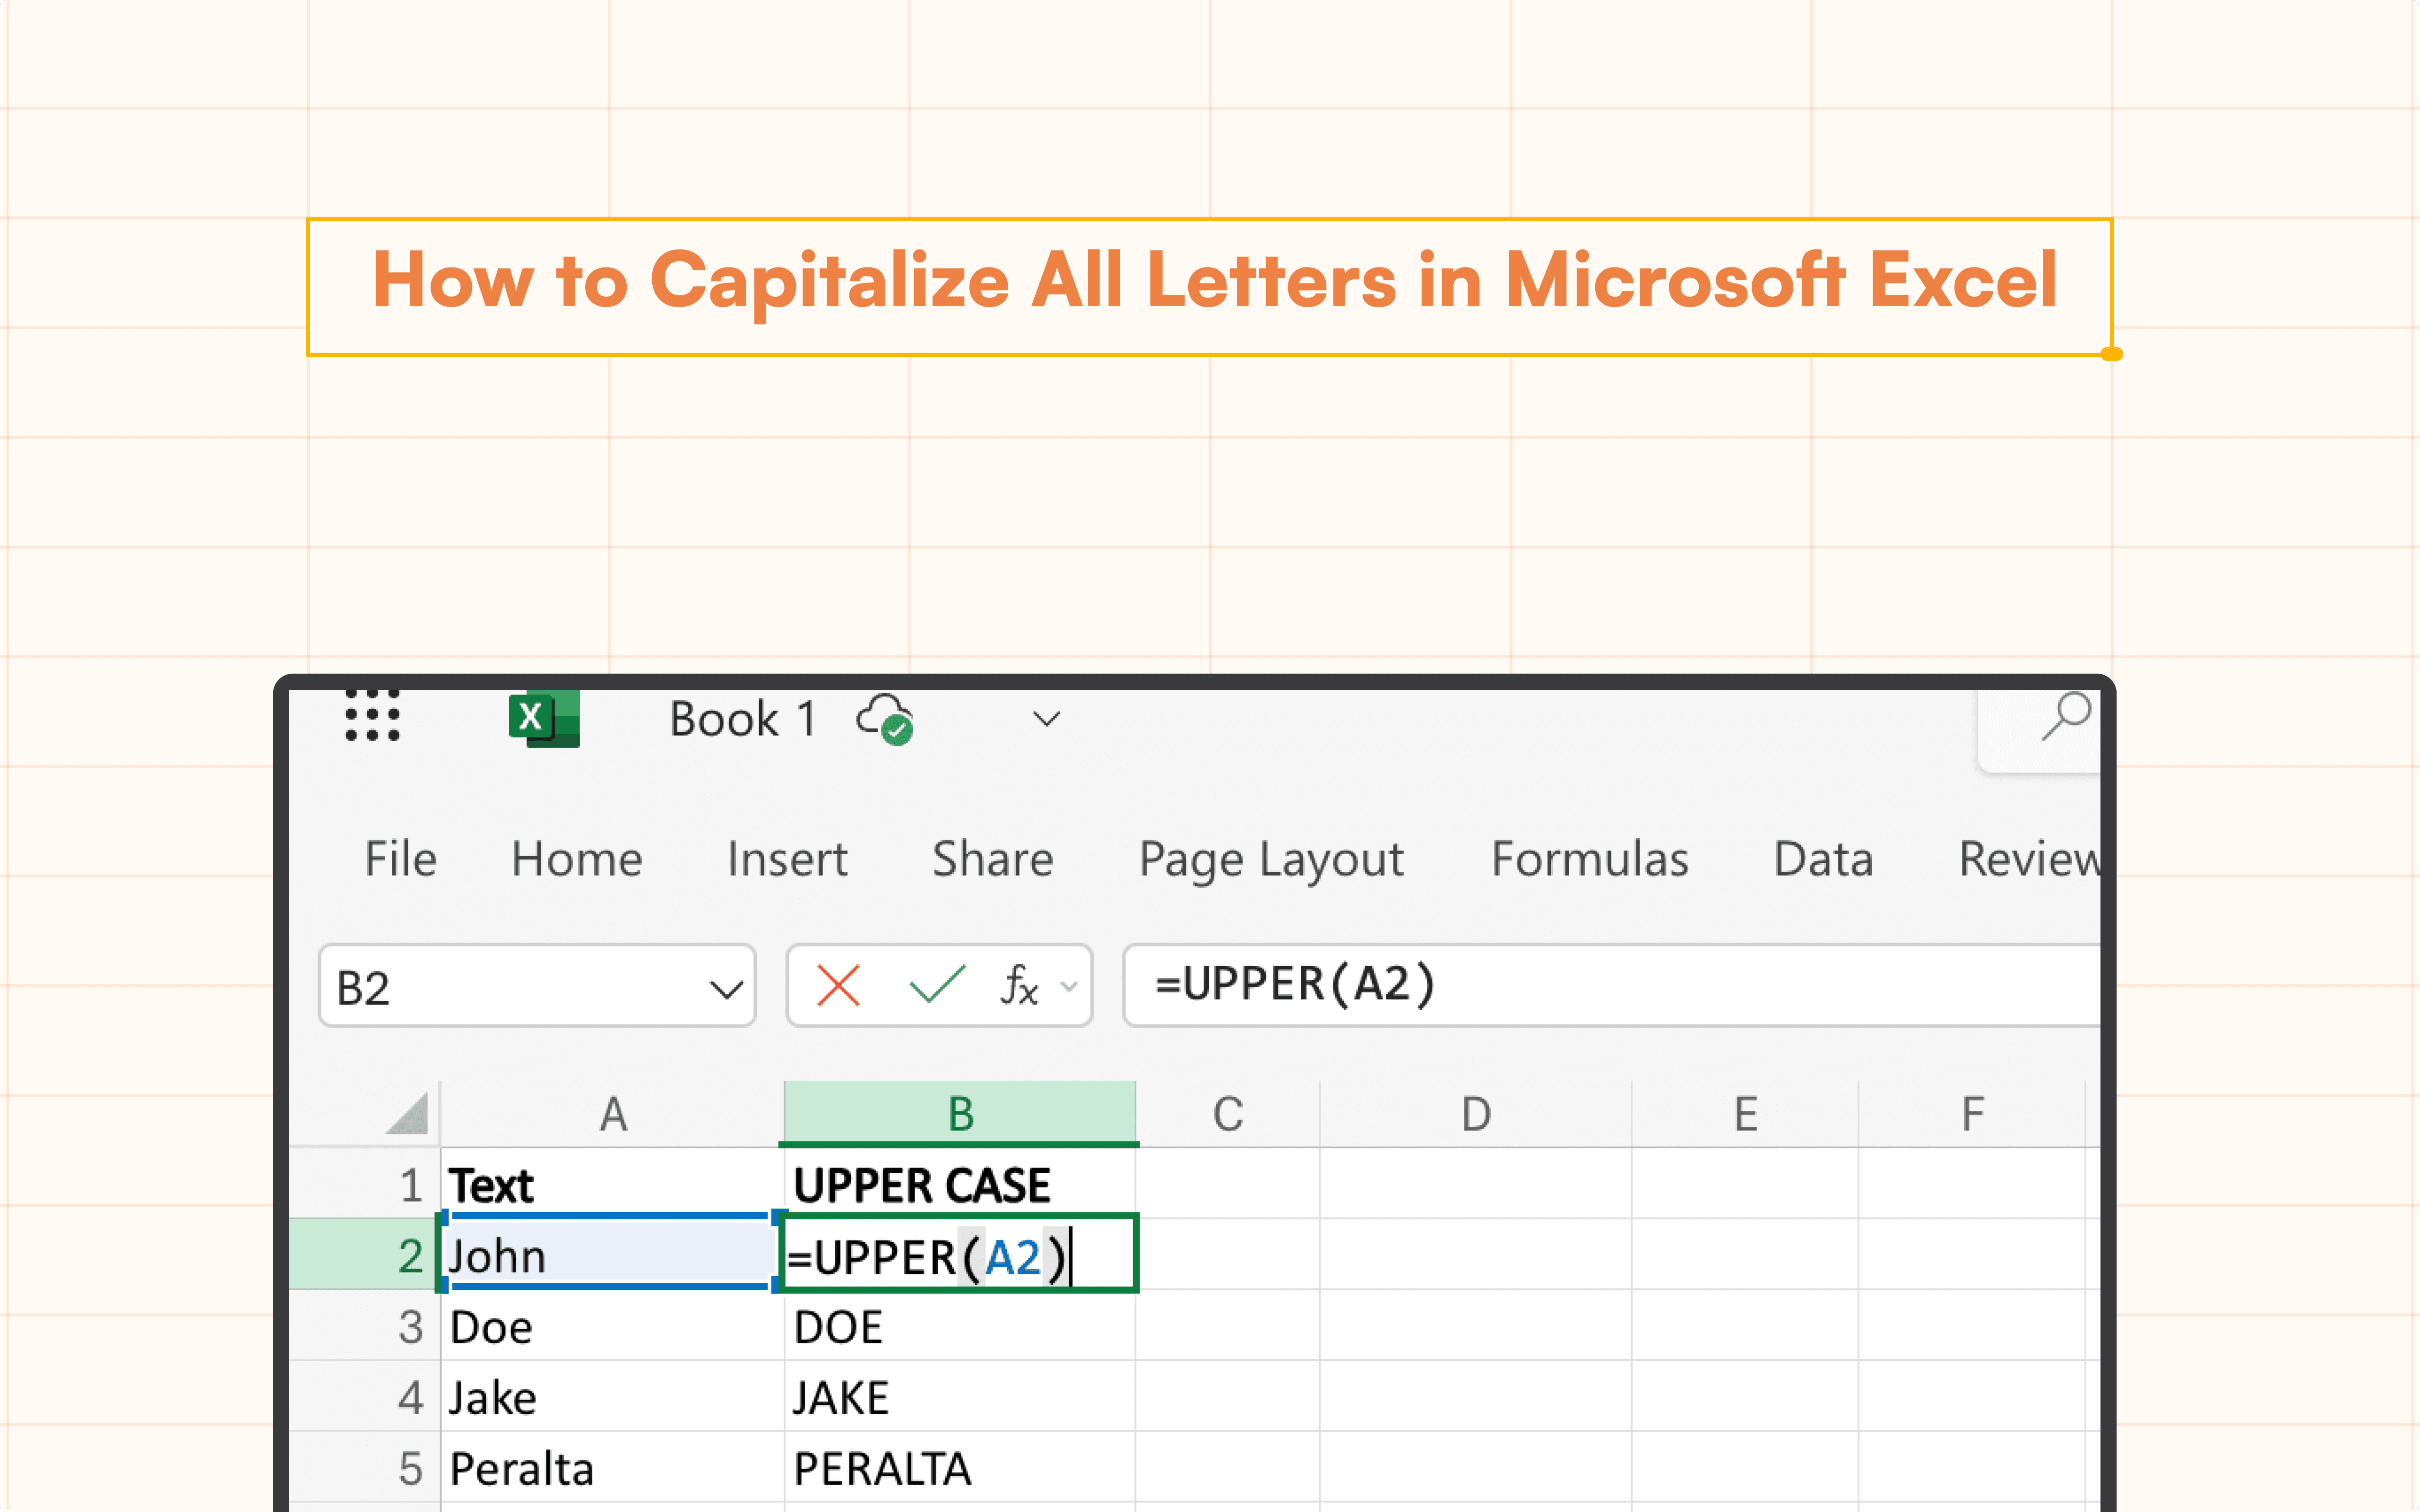Click the cell being edited with =UPPER(A2)

coord(959,1253)
